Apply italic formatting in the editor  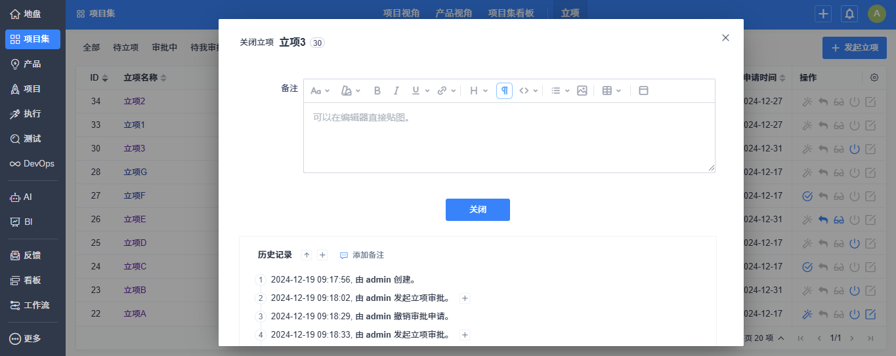[x=396, y=91]
